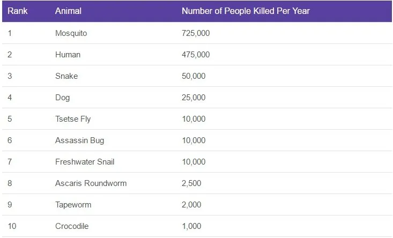Click the Animal column header
The width and height of the screenshot is (393, 238).
pos(68,11)
